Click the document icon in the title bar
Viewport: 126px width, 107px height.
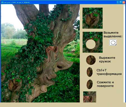pos(2,3)
